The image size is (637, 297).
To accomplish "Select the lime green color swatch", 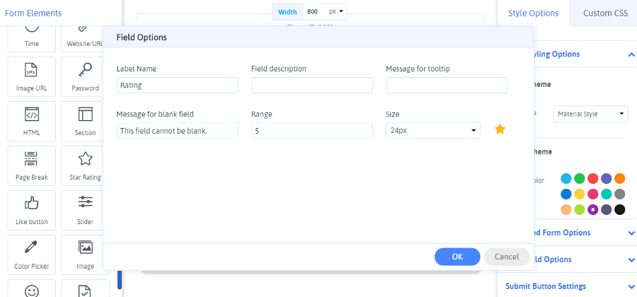I will [579, 209].
